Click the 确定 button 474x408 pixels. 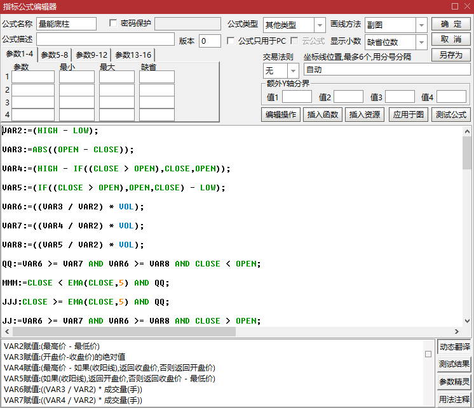click(x=450, y=24)
